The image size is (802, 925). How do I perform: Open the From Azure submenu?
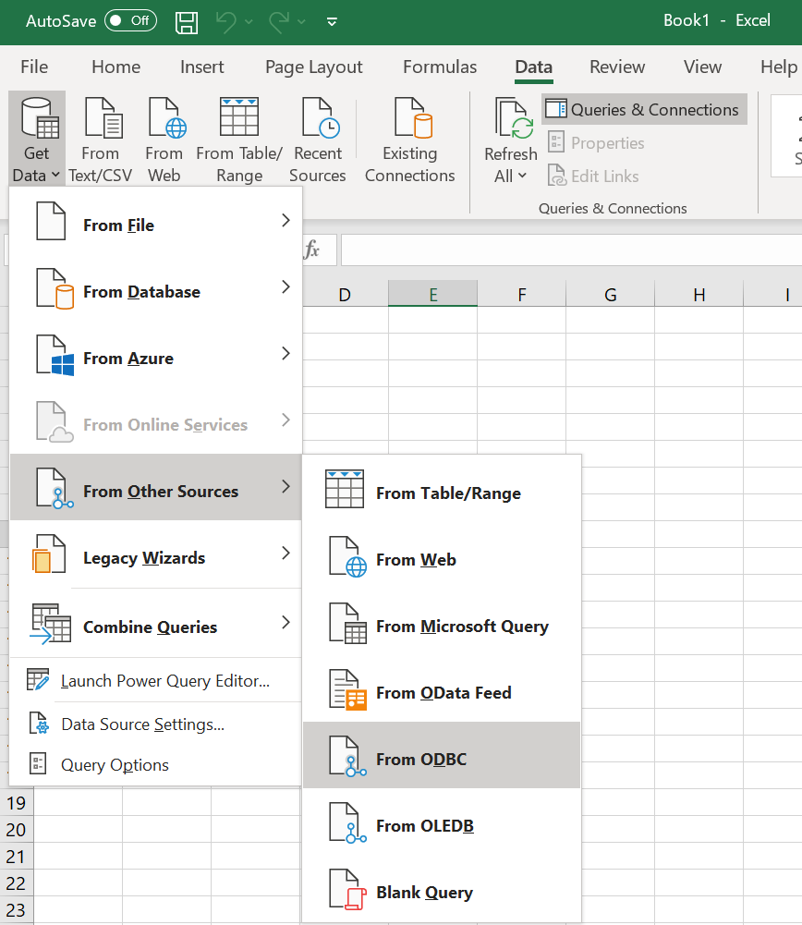click(155, 355)
